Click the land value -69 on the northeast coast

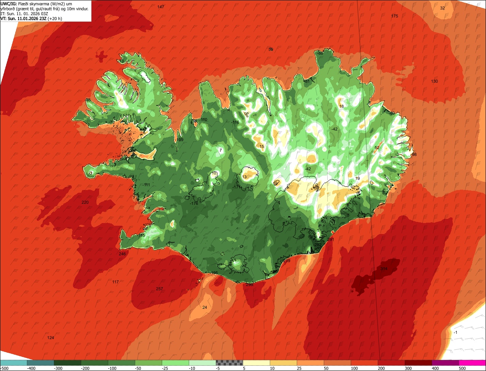(392, 113)
